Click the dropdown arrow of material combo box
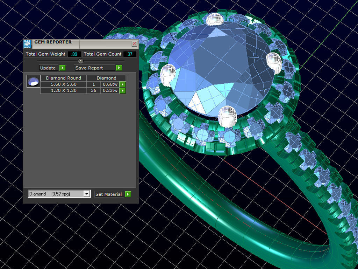The width and height of the screenshot is (358, 269). click(87, 194)
